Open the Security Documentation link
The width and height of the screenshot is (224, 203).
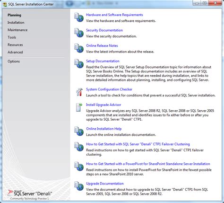(104, 30)
